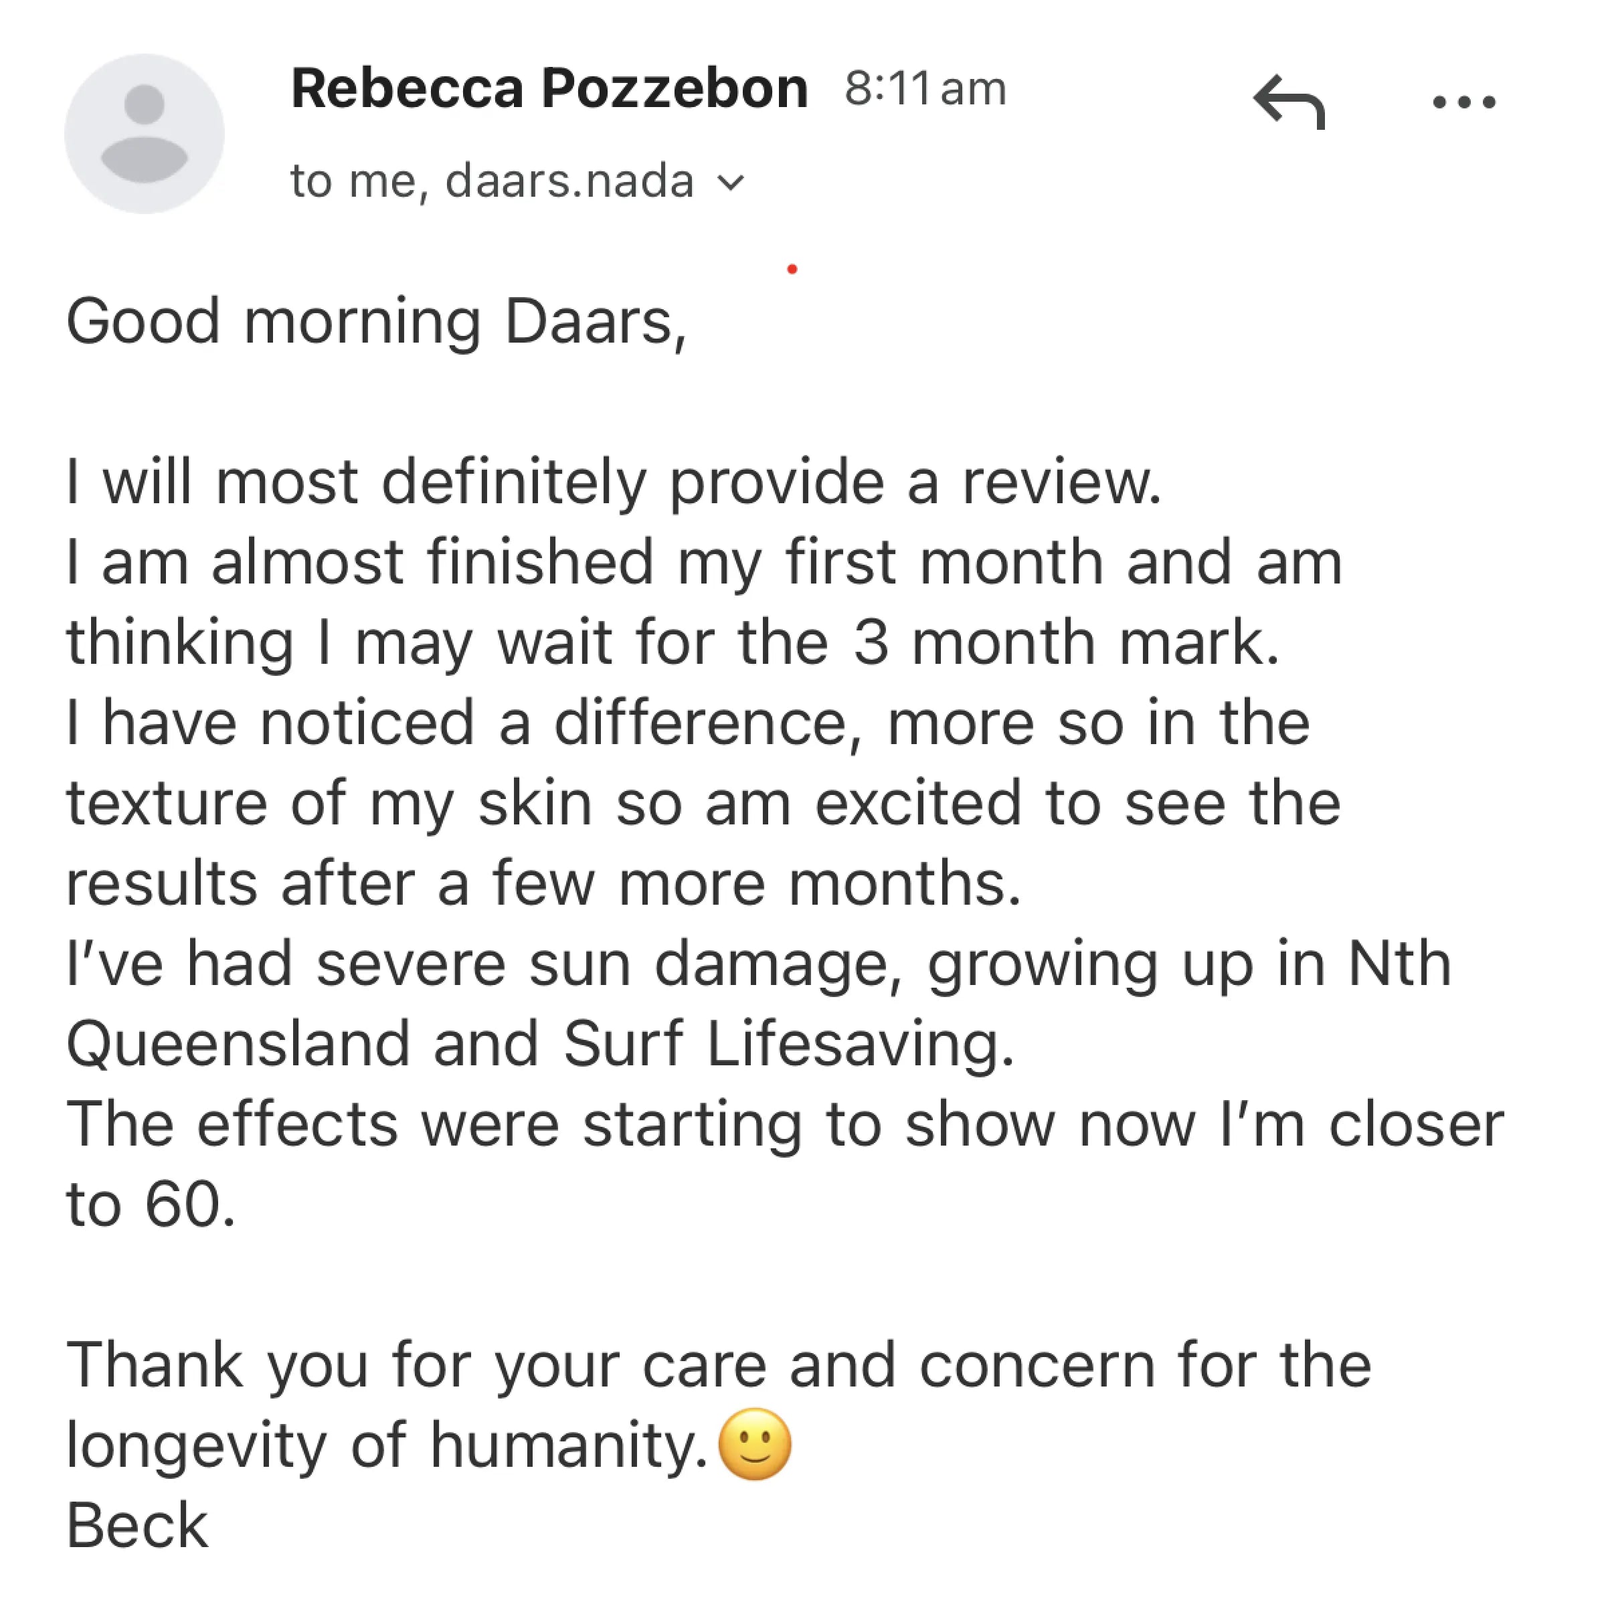Click the line starting "The effects were starting"
The width and height of the screenshot is (1606, 1606).
(x=785, y=1124)
